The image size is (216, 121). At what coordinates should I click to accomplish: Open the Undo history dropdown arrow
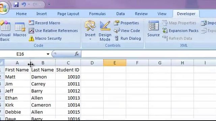[x=29, y=4]
